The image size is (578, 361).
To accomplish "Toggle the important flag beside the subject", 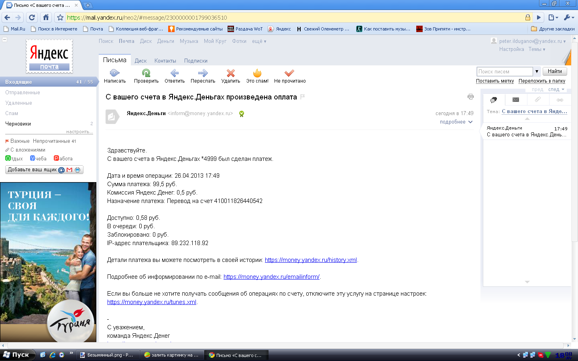I will tap(303, 97).
